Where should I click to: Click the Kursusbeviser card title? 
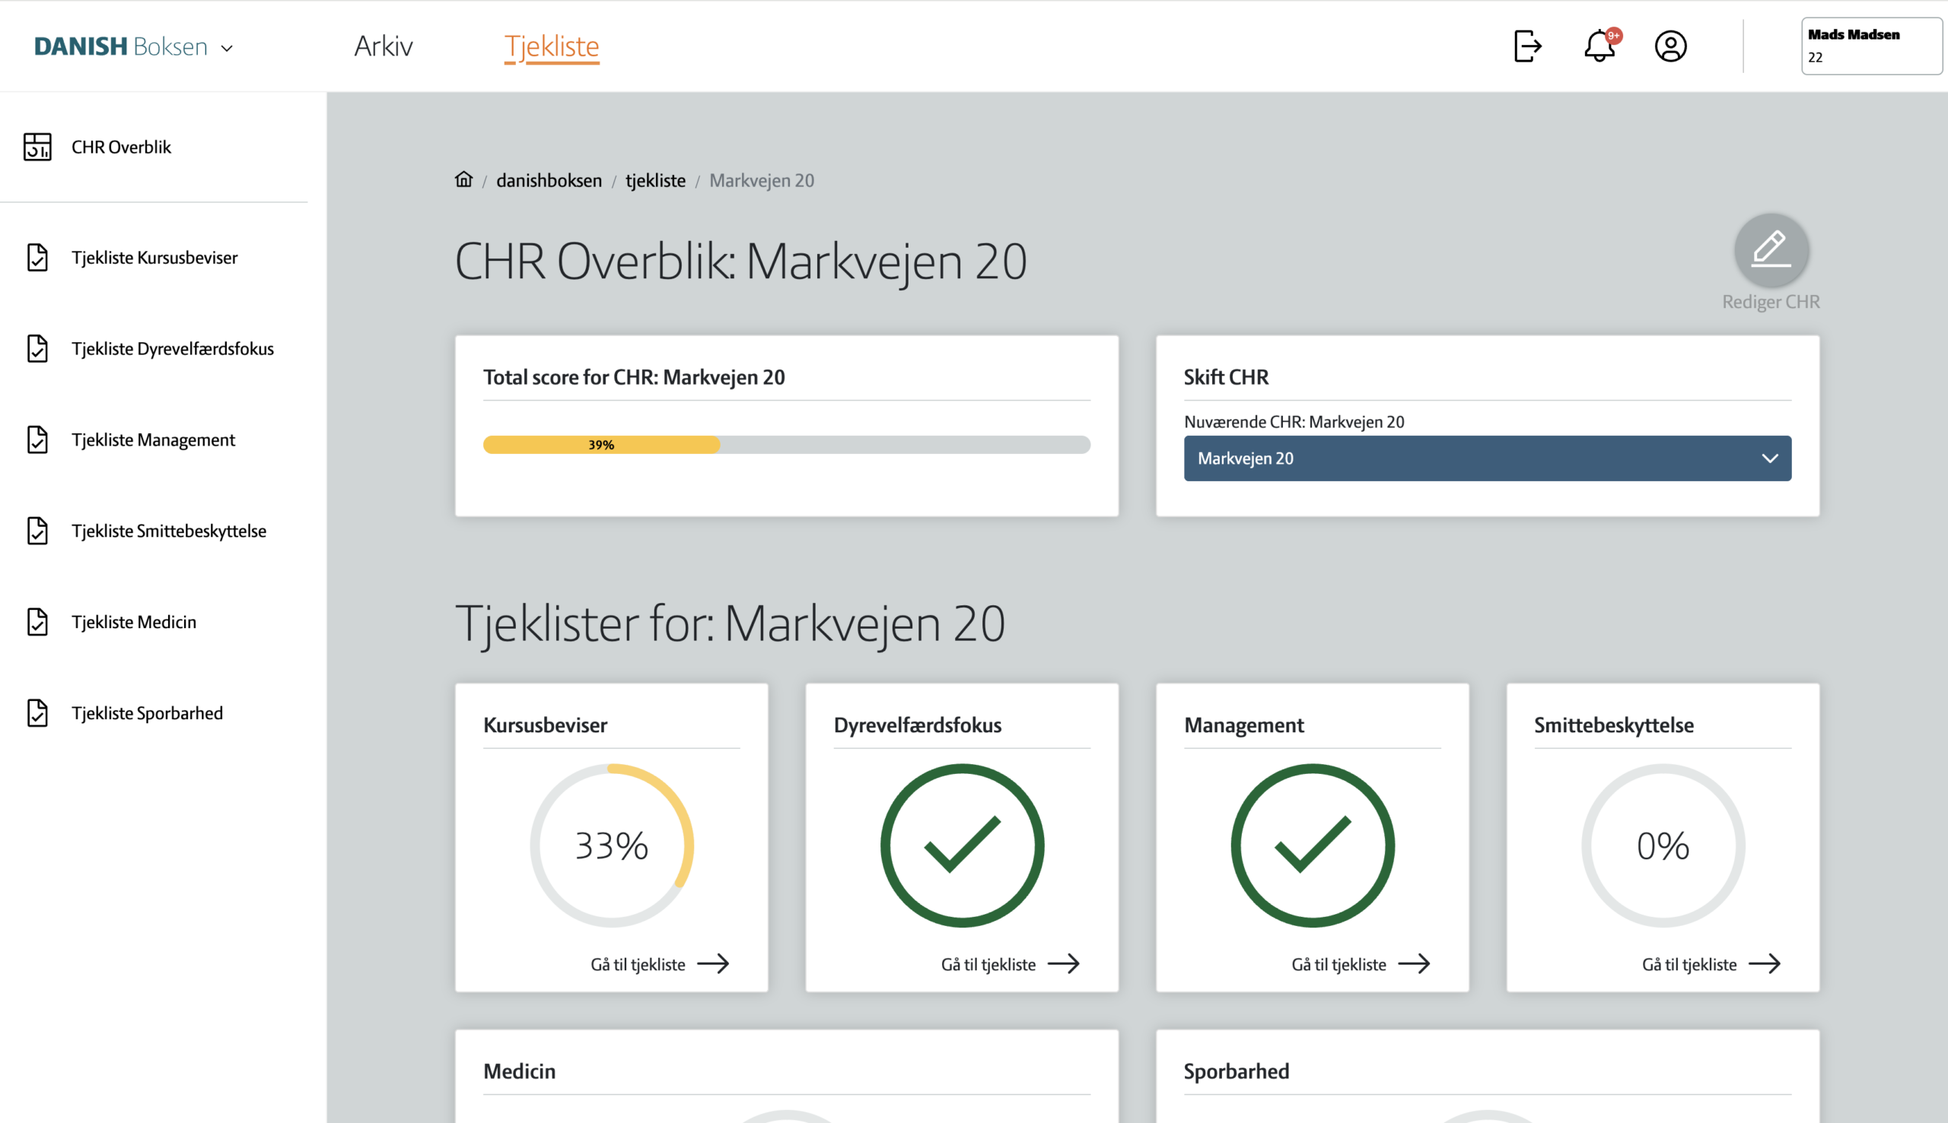click(x=545, y=725)
